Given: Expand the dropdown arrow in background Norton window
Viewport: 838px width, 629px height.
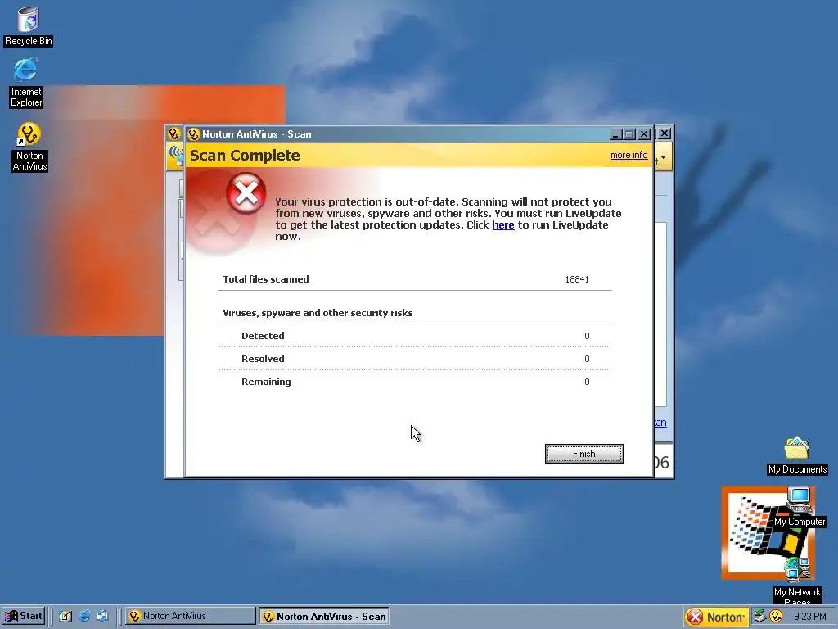Looking at the screenshot, I should point(663,156).
